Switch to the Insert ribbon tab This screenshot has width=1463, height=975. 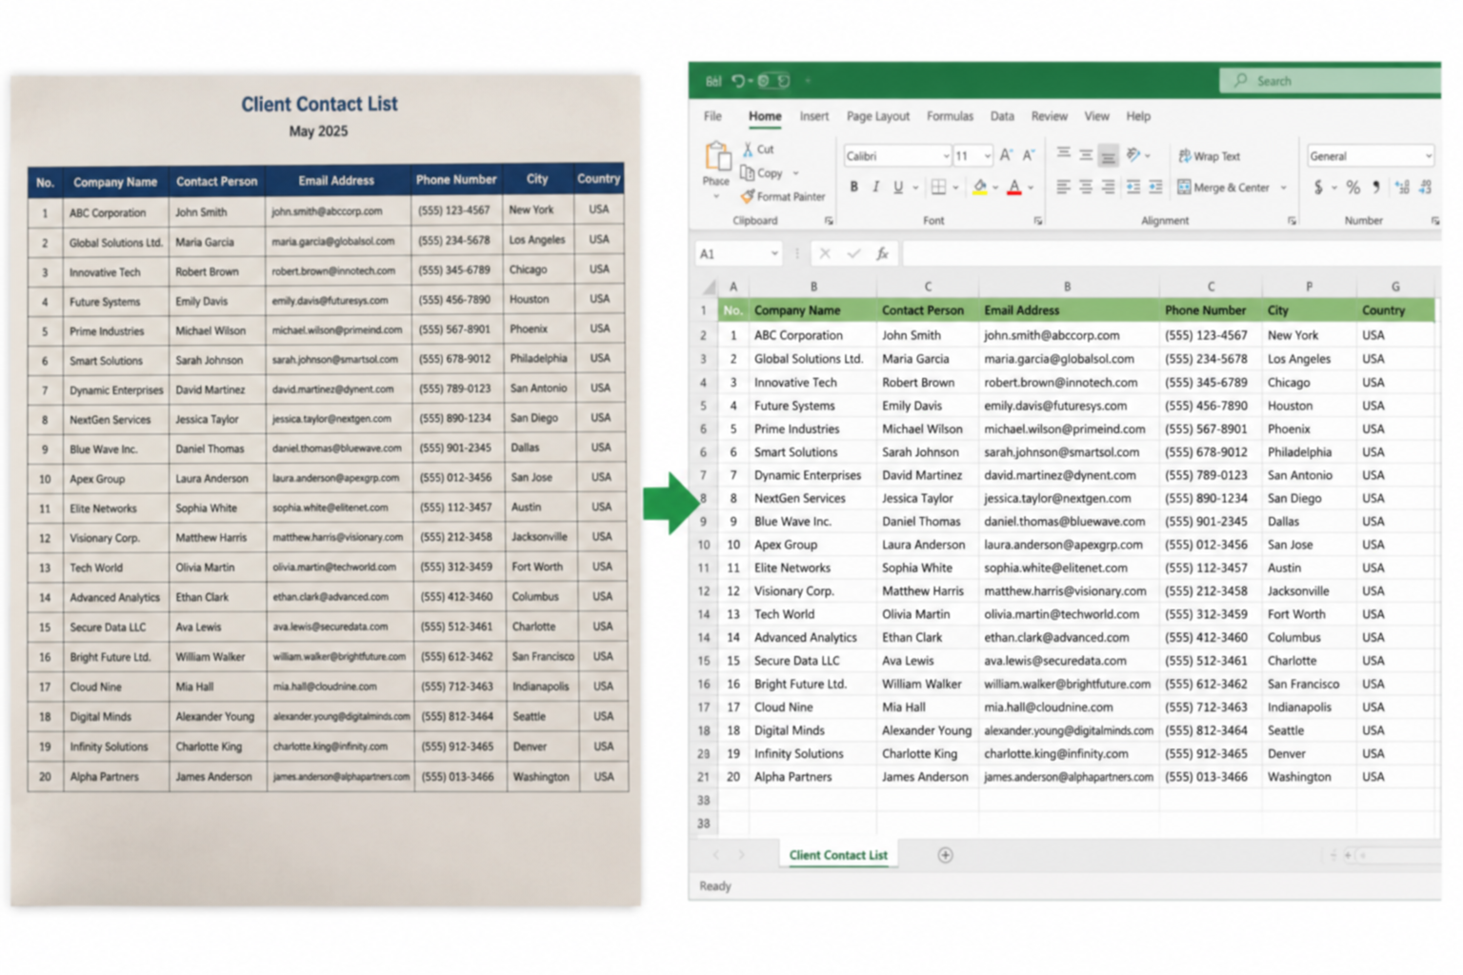[x=814, y=116]
